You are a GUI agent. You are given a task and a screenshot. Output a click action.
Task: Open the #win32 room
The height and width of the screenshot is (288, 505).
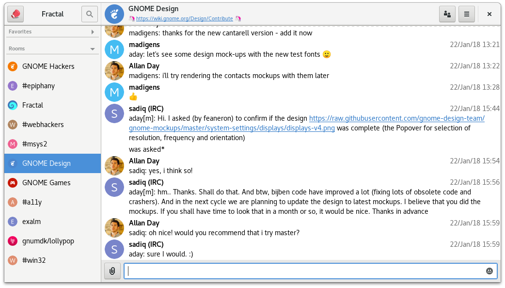coord(52,260)
